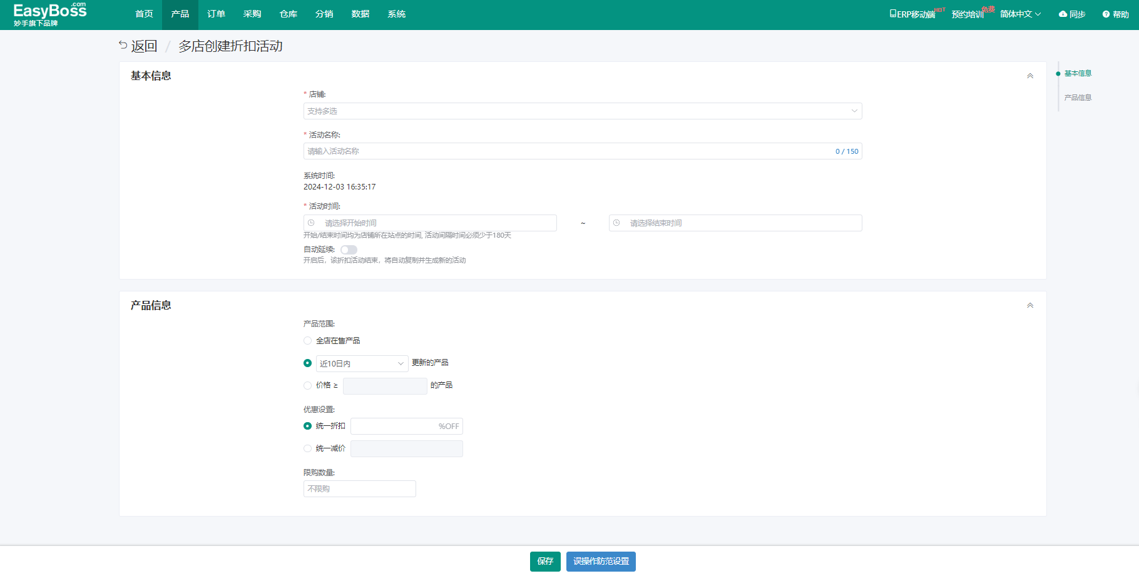Click the back arrow icon beside 返回
Screen dimensions: 1139x576
[123, 45]
